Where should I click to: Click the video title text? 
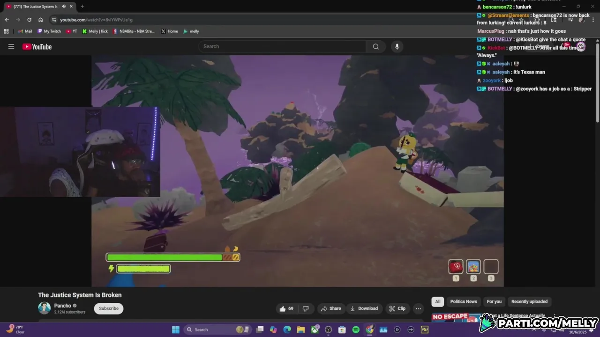point(80,295)
